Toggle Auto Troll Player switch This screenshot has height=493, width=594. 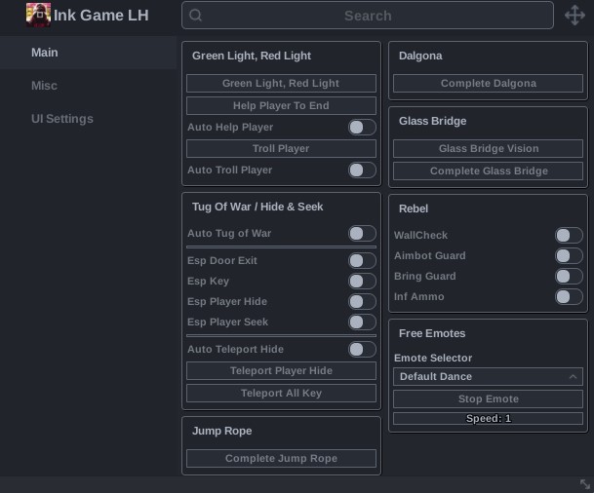coord(362,171)
